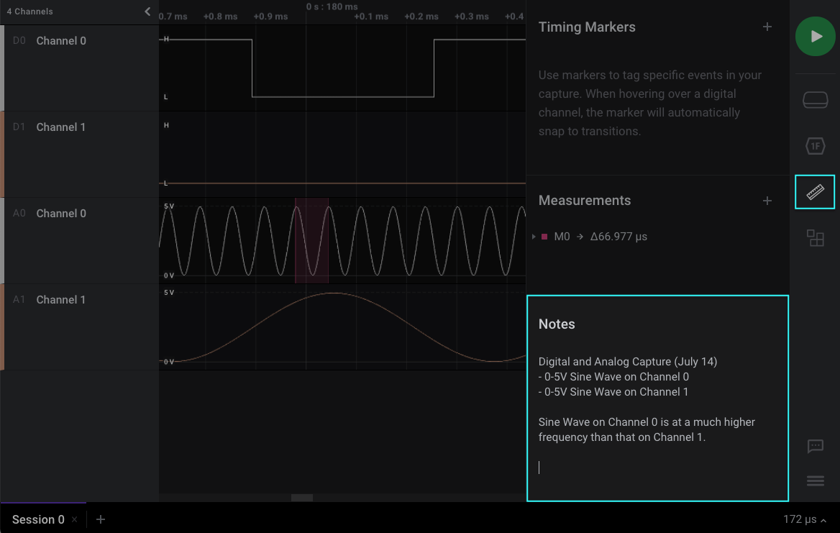This screenshot has height=533, width=840.
Task: Close the Session 0 tab
Action: tap(74, 519)
